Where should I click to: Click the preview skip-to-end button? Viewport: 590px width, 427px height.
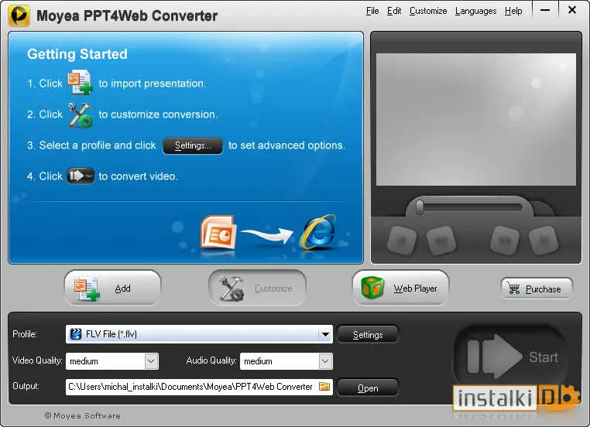tap(544, 240)
